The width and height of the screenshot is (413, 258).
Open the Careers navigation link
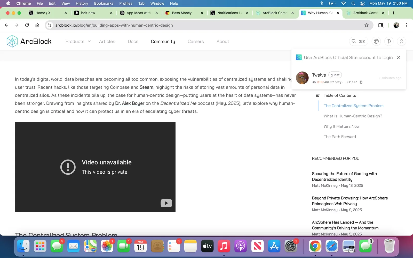coord(196,42)
